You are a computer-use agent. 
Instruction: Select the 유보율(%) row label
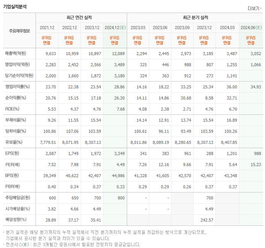[x=14, y=142]
